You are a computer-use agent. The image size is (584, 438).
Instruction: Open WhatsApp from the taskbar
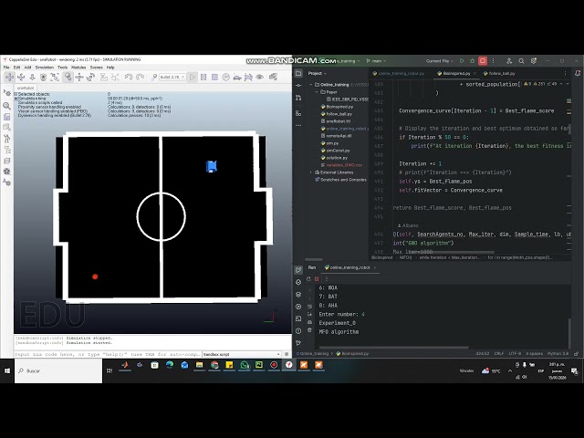pos(244,365)
